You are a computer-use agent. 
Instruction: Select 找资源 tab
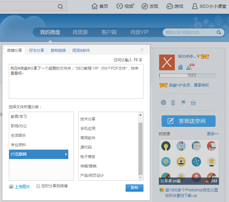[x=80, y=32]
